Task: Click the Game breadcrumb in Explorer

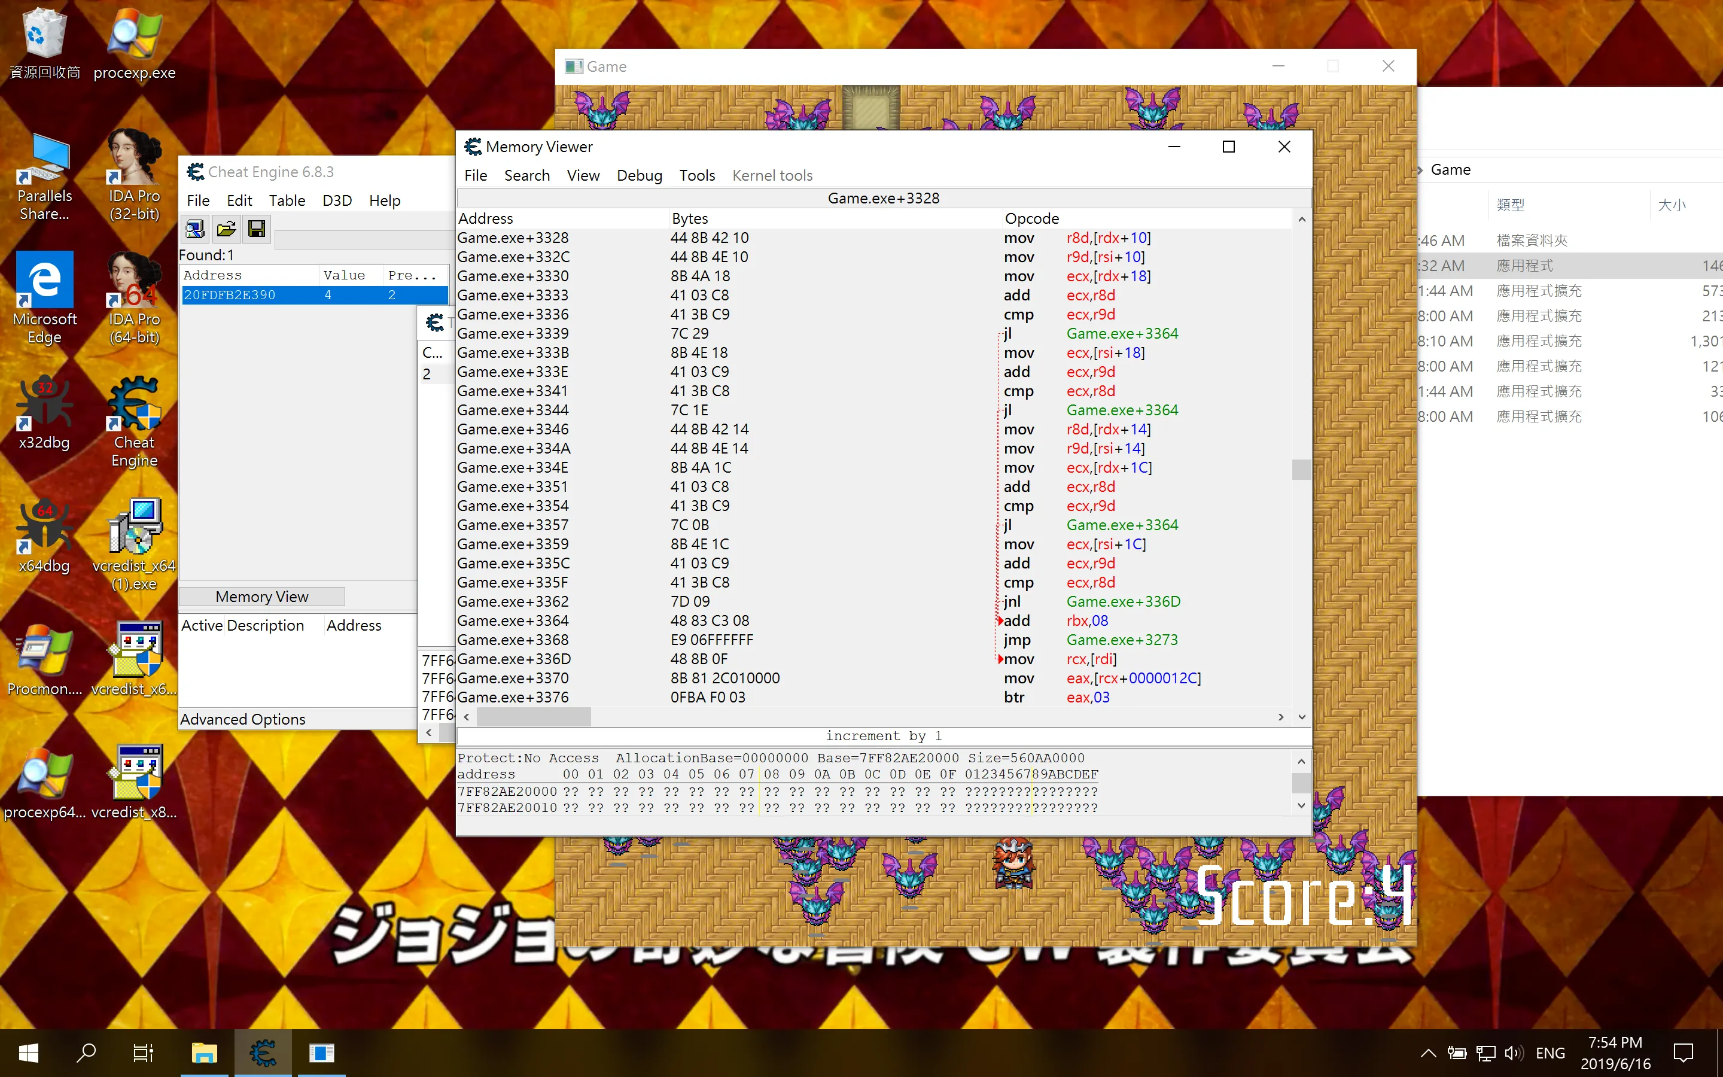Action: pyautogui.click(x=1450, y=169)
